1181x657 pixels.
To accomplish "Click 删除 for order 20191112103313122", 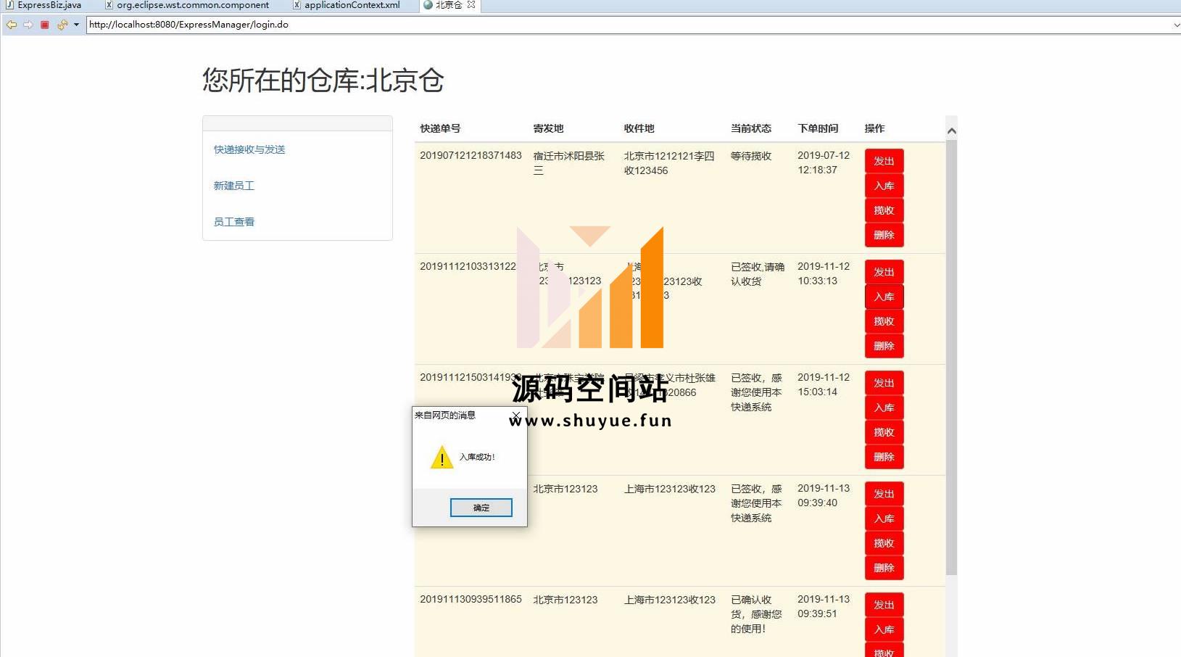I will pyautogui.click(x=884, y=346).
